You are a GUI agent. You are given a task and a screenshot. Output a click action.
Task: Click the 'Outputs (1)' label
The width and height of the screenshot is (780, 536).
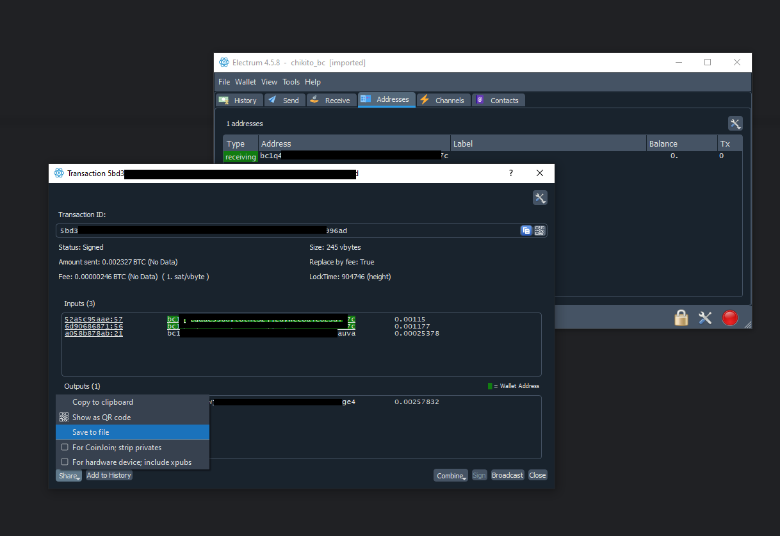(82, 386)
